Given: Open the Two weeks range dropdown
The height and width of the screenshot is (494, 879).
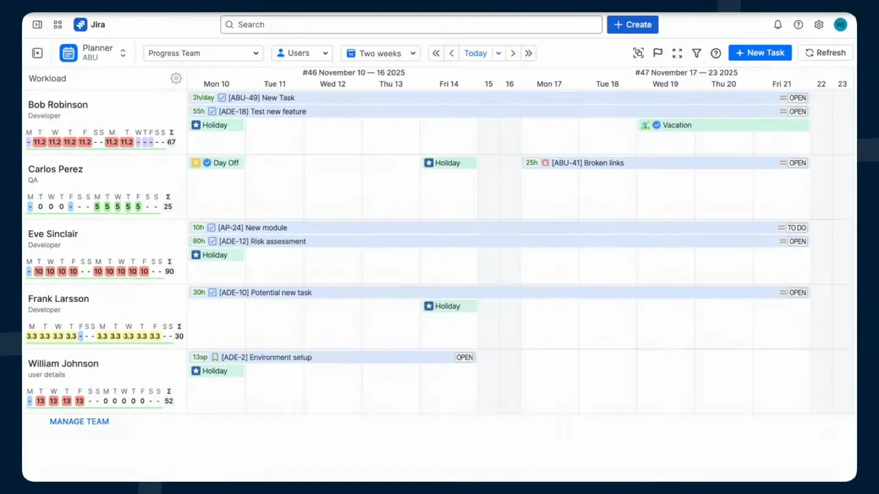Looking at the screenshot, I should pos(380,53).
